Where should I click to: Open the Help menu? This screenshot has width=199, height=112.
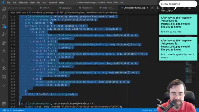coord(62,2)
